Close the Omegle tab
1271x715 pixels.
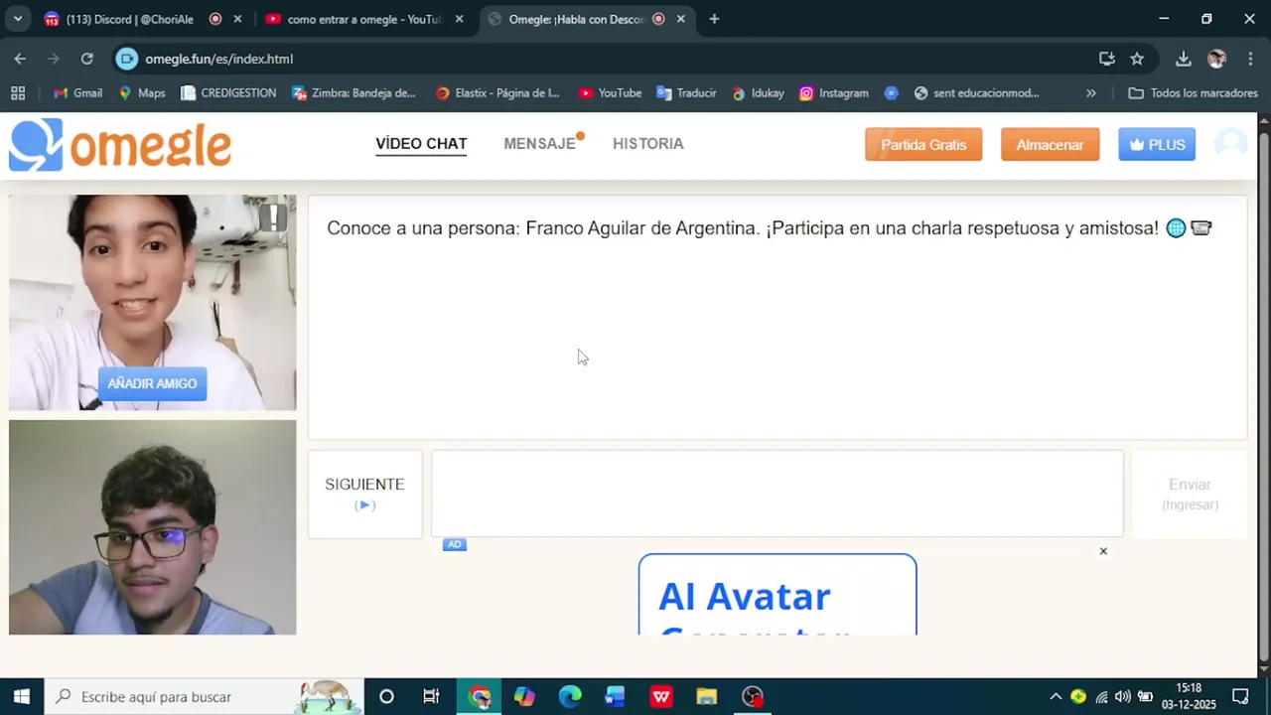coord(680,19)
